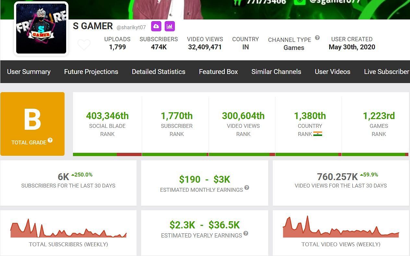This screenshot has height=256, width=410.
Task: Open the Live Subscriber tab
Action: click(x=387, y=72)
